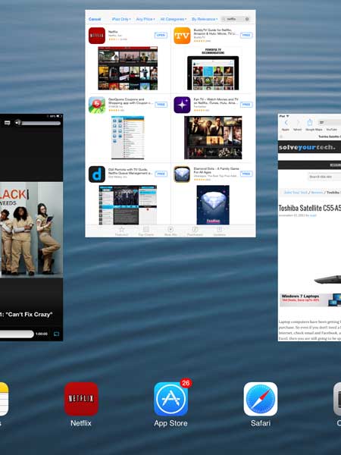Tap the App Store icon with badge 26
This screenshot has height=455, width=341.
pyautogui.click(x=170, y=399)
